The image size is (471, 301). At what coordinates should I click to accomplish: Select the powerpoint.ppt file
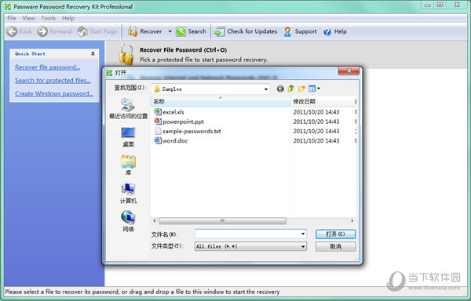pos(179,121)
